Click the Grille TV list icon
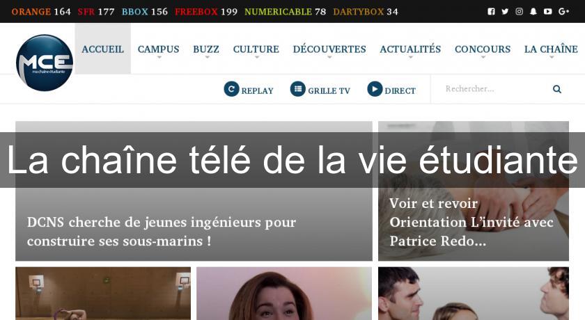Viewport: 585px width, 320px height. (298, 89)
